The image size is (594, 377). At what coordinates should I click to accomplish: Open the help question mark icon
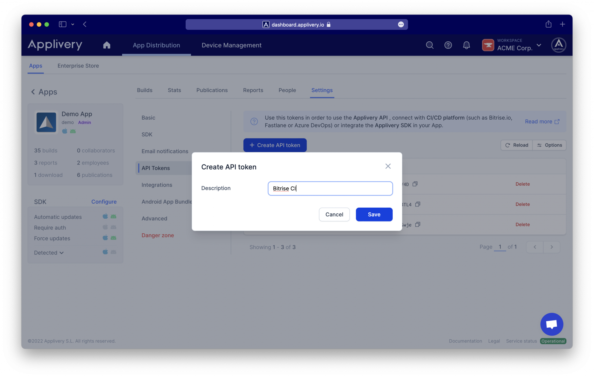[x=448, y=45]
